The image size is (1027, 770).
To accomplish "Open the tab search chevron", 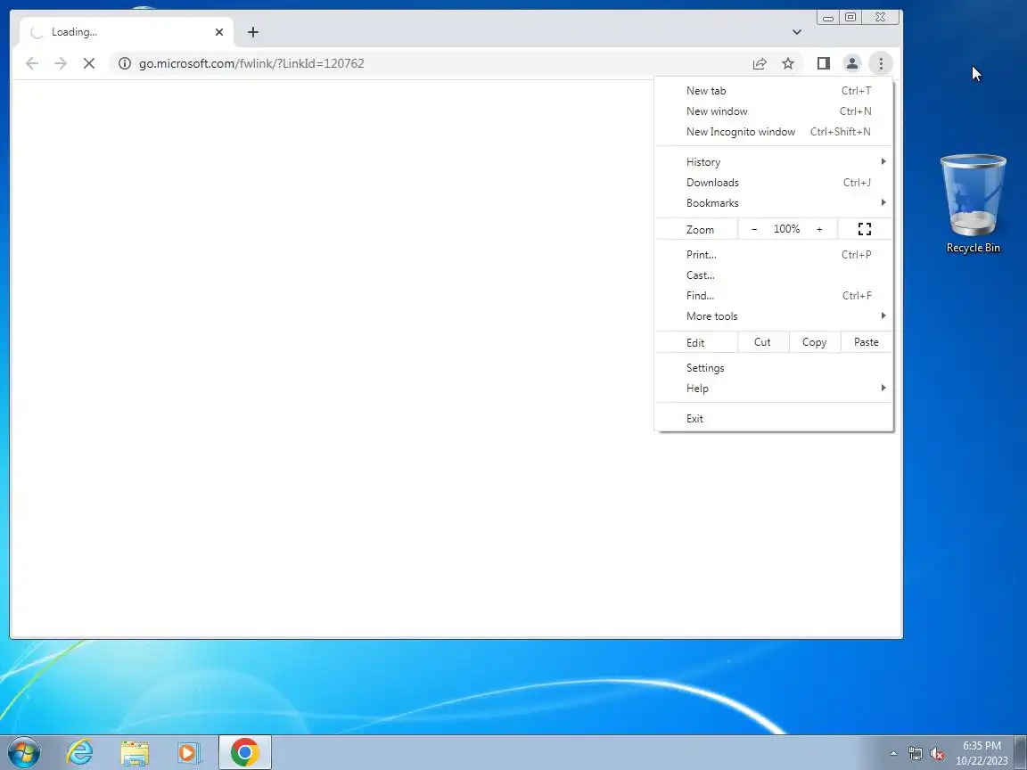I will tap(796, 32).
